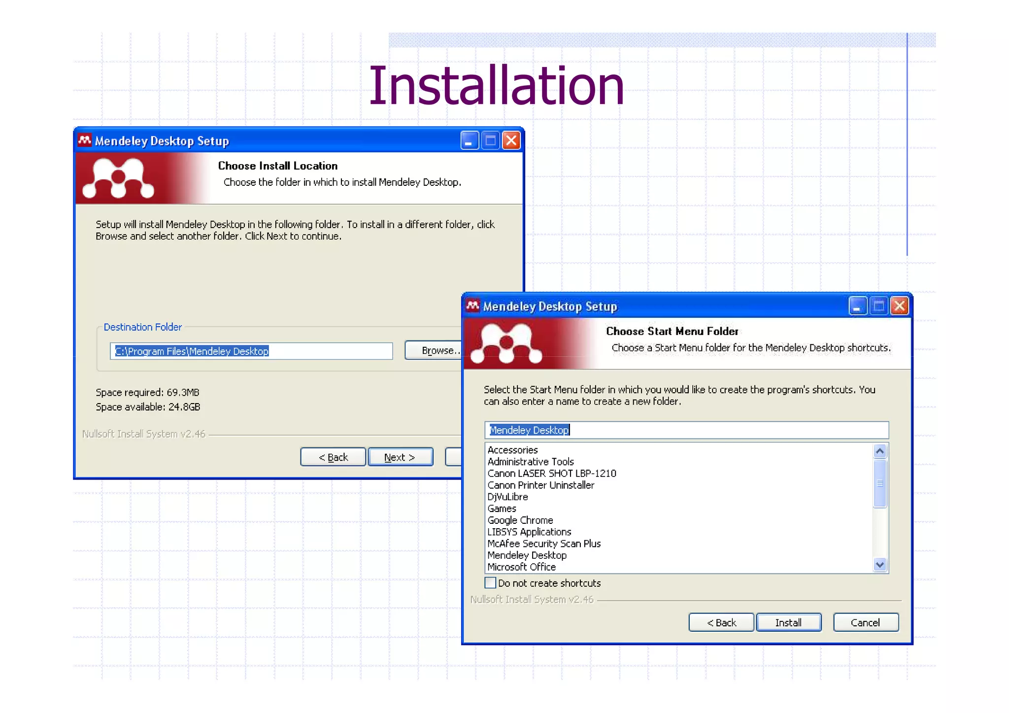Click the Destination Folder path field
Image resolution: width=1009 pixels, height=713 pixels.
[251, 351]
